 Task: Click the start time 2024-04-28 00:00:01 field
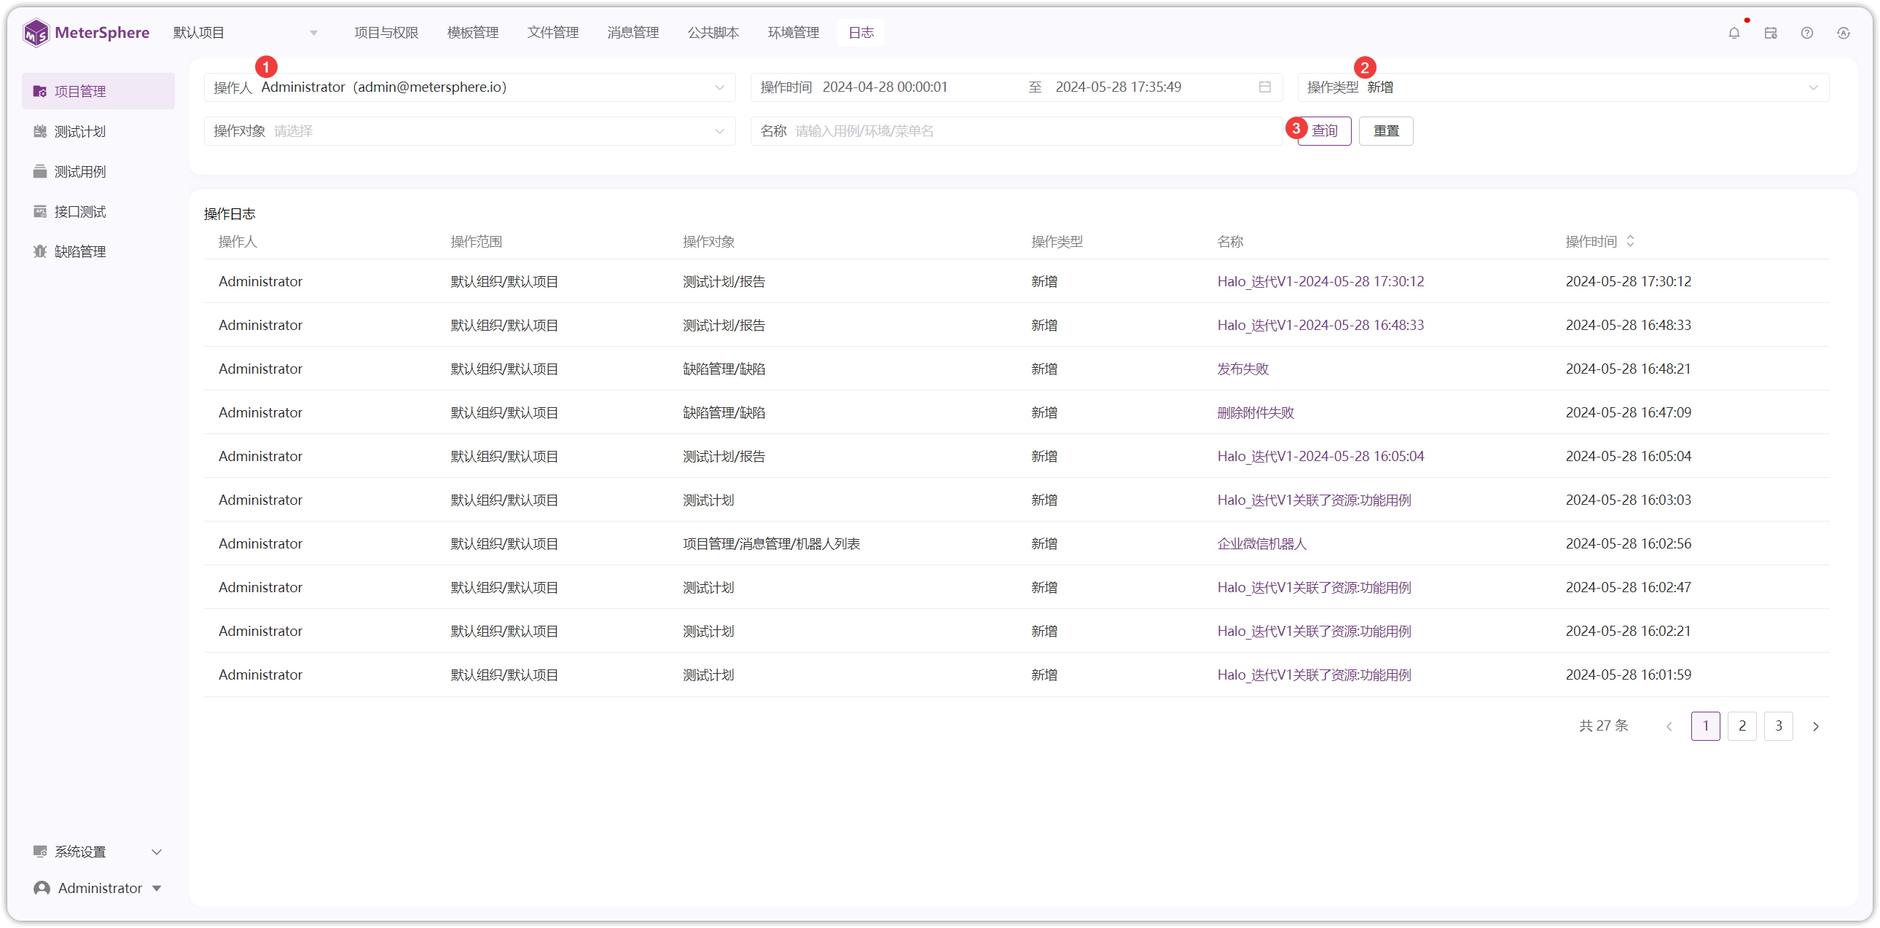[885, 87]
